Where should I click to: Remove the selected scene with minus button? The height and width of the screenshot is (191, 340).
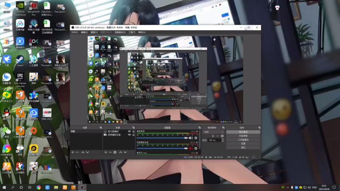click(x=77, y=152)
